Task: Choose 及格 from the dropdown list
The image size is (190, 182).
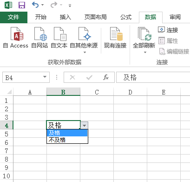Action: [x=67, y=133]
